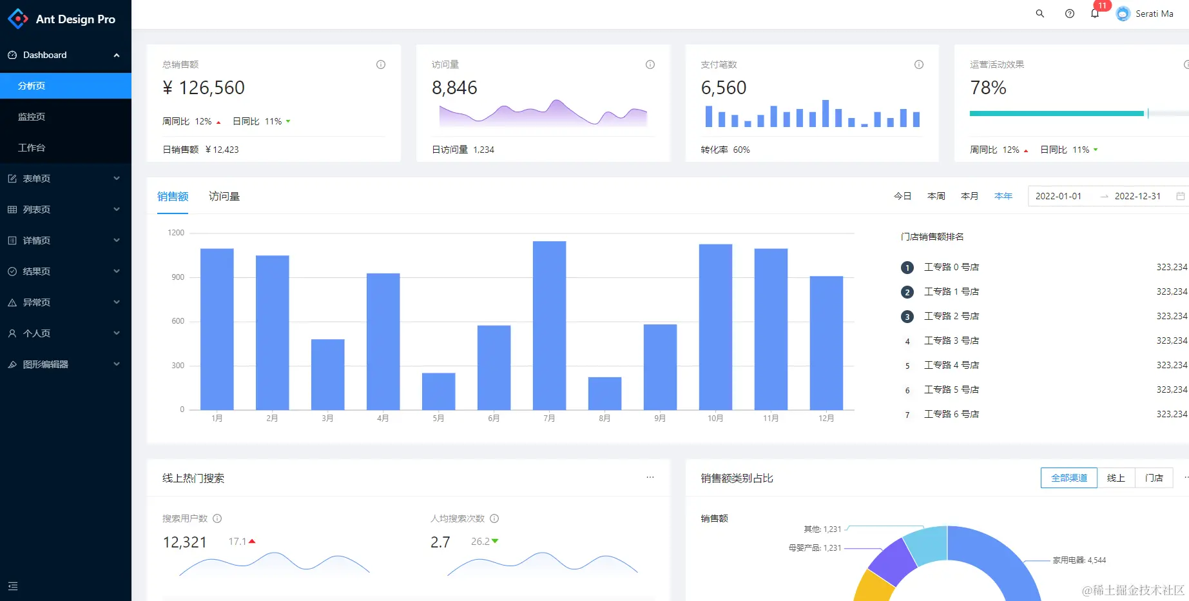The image size is (1189, 601).
Task: Click the 搜索用户数 trend sparkline
Action: tap(275, 564)
